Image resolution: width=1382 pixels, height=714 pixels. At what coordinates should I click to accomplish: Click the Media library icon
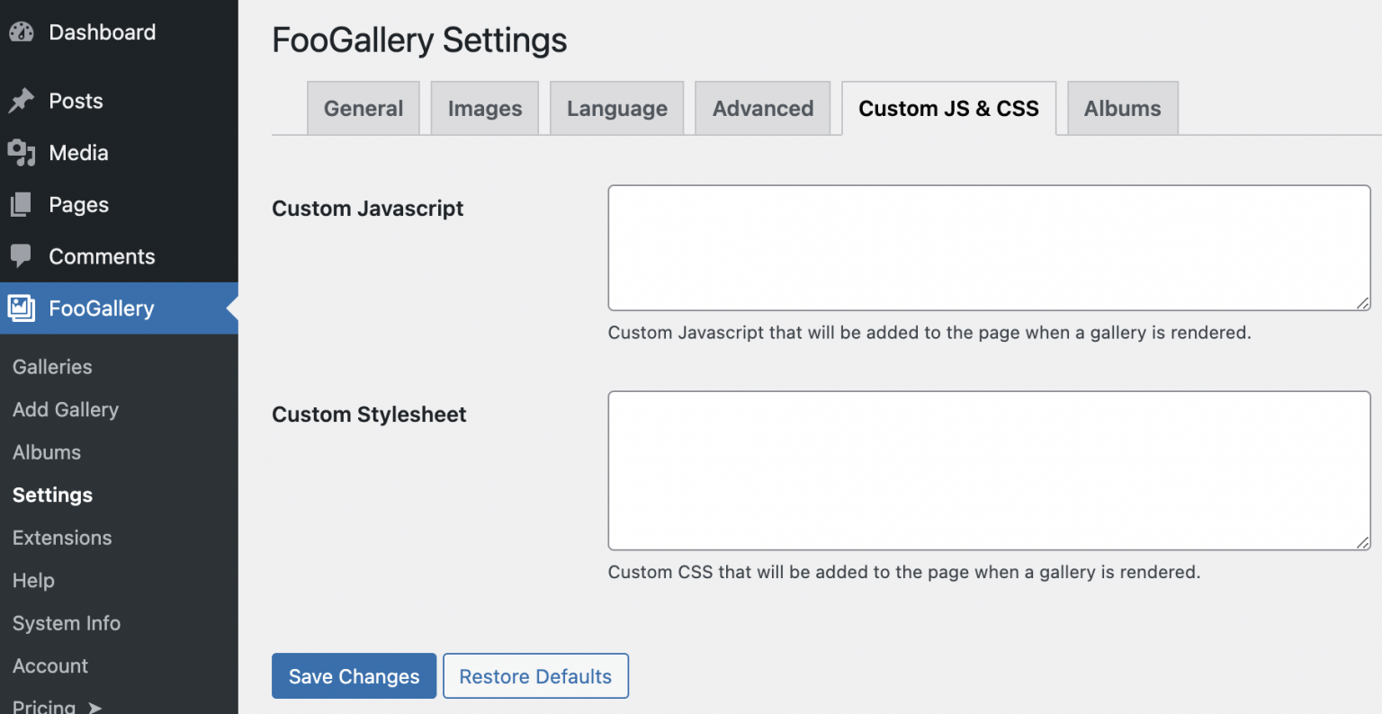point(22,153)
